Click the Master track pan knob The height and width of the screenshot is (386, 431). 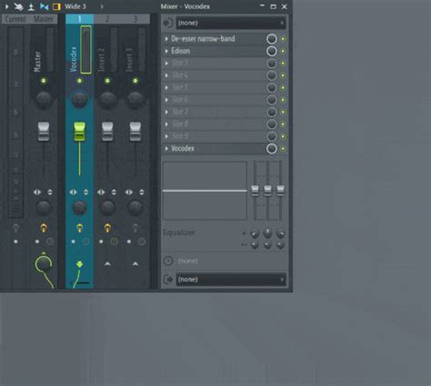click(x=44, y=100)
